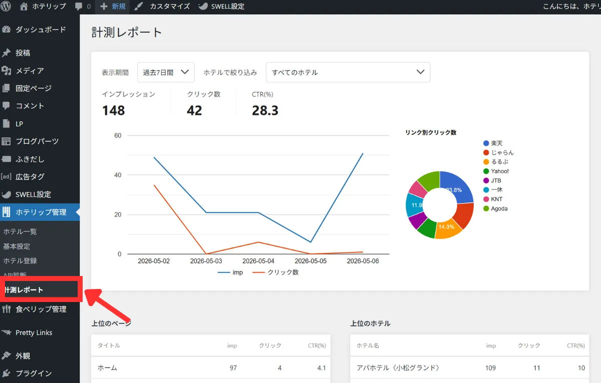Click the クリック数 legend entry under chart
601x383 pixels.
click(275, 272)
